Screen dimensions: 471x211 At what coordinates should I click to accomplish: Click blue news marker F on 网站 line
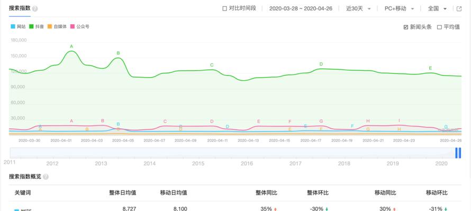pos(352,126)
